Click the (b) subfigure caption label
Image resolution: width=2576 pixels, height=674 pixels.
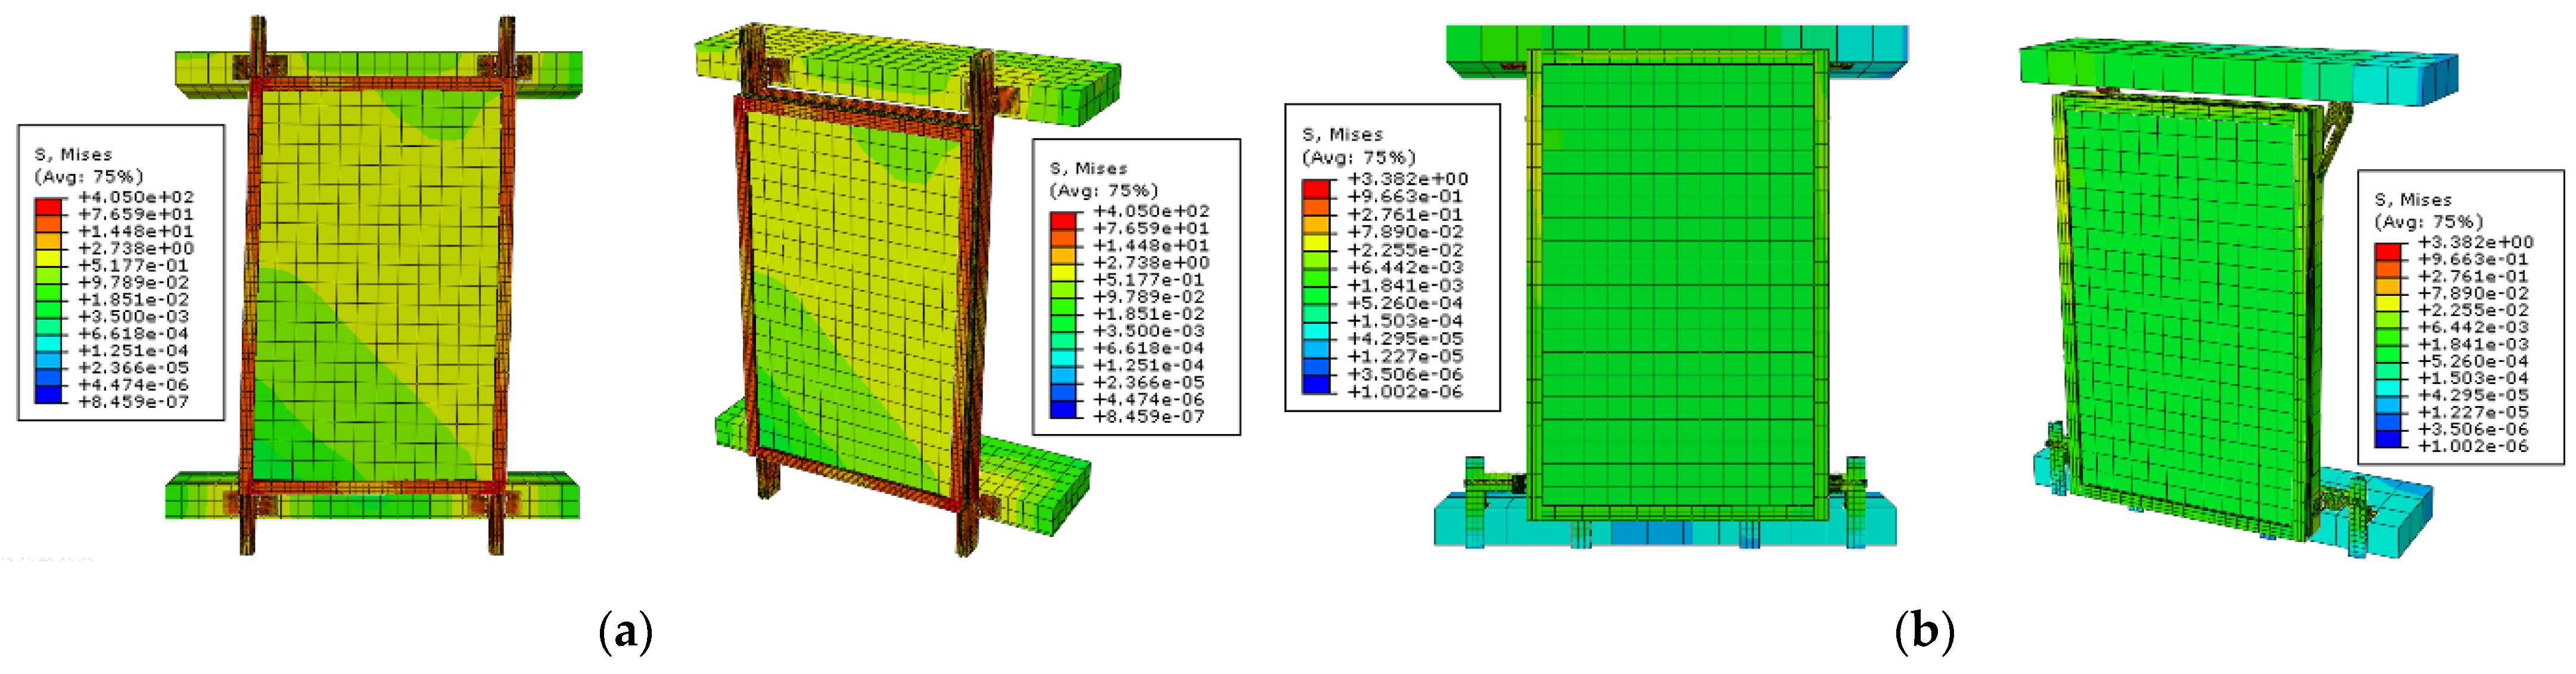(x=1924, y=633)
